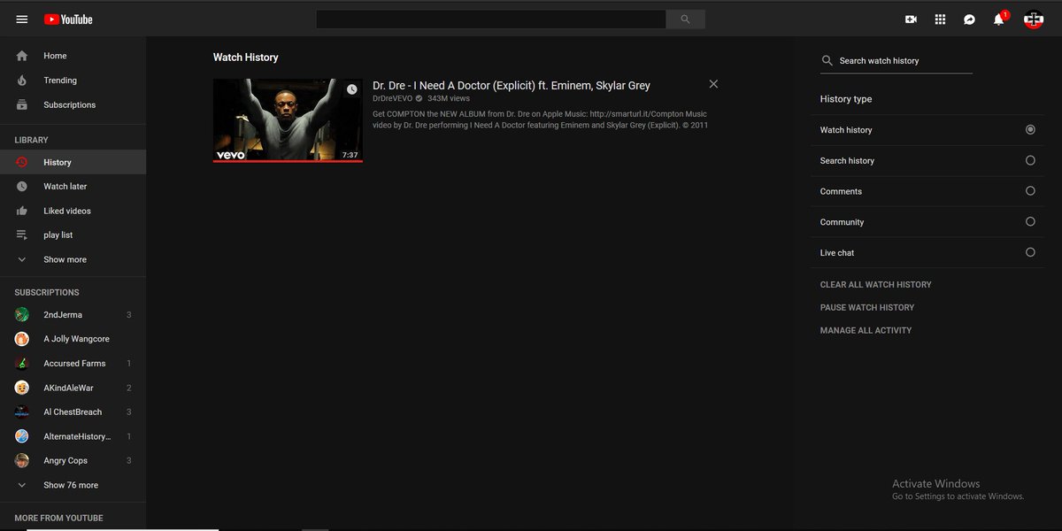Image resolution: width=1062 pixels, height=531 pixels.
Task: Open Accursed Farms channel avatar
Action: (x=22, y=364)
